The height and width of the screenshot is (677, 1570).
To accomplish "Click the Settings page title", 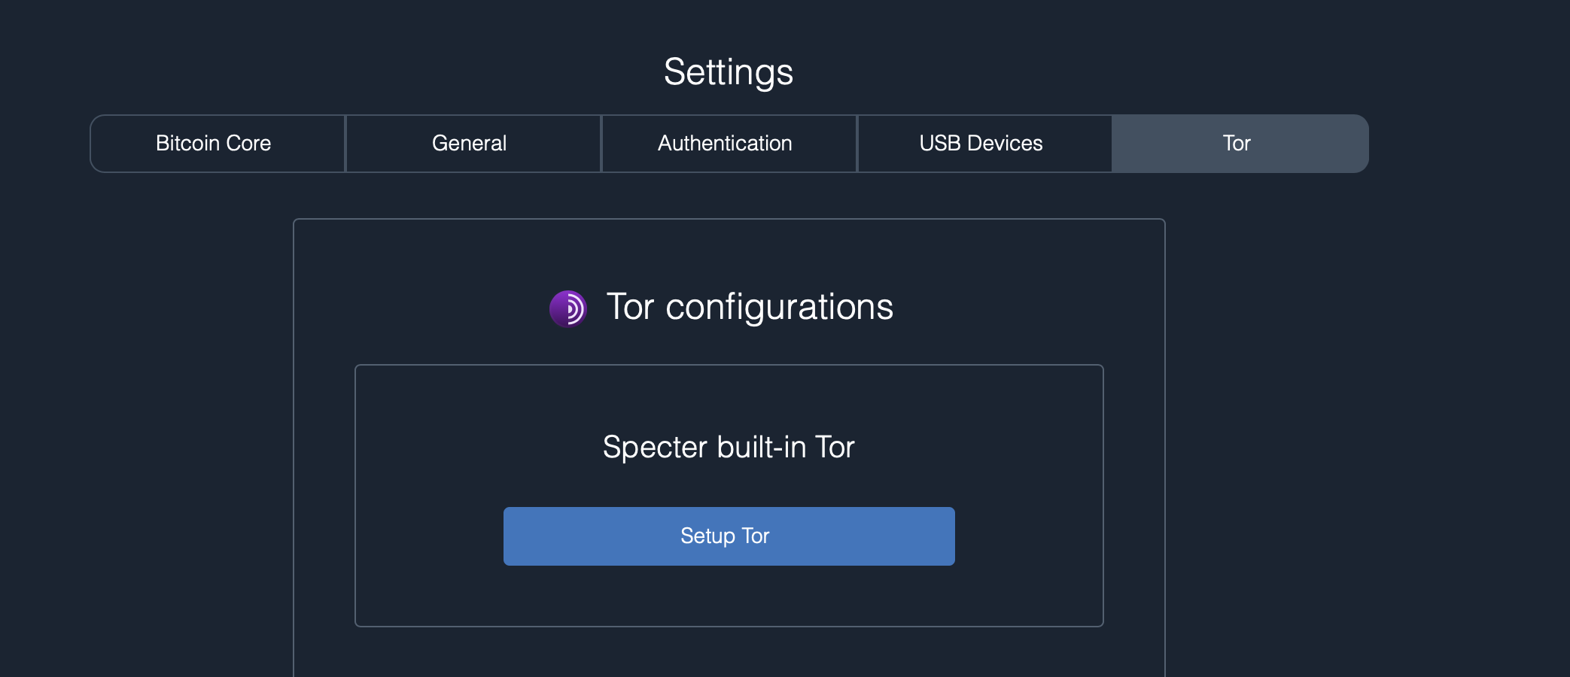I will click(x=729, y=72).
